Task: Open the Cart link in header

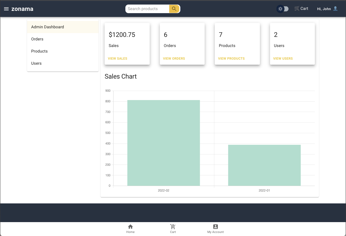Action: click(x=301, y=9)
